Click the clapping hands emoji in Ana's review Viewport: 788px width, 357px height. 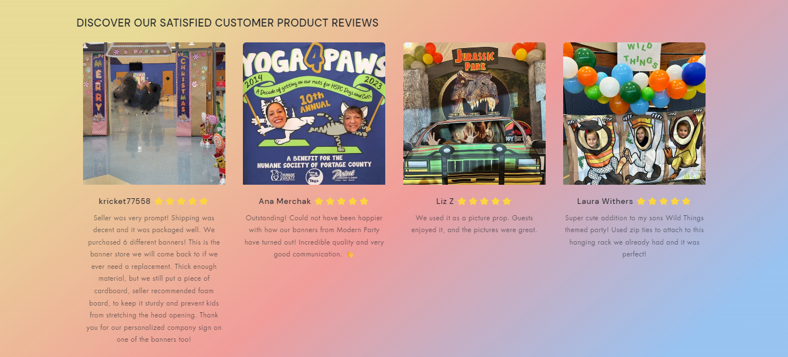350,254
